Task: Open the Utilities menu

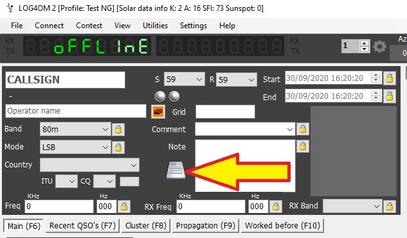Action: [155, 26]
